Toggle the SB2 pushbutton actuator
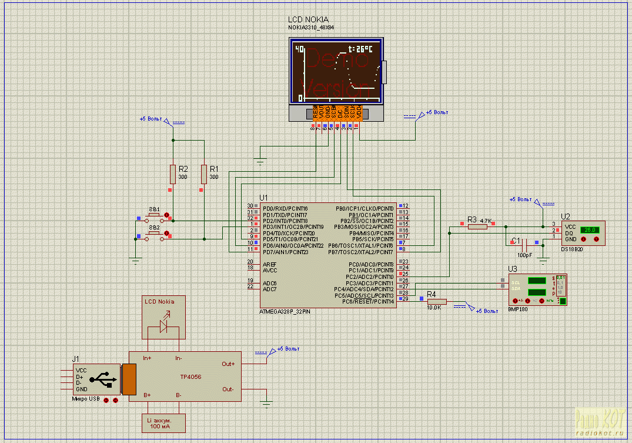632x443 pixels. coord(166,234)
